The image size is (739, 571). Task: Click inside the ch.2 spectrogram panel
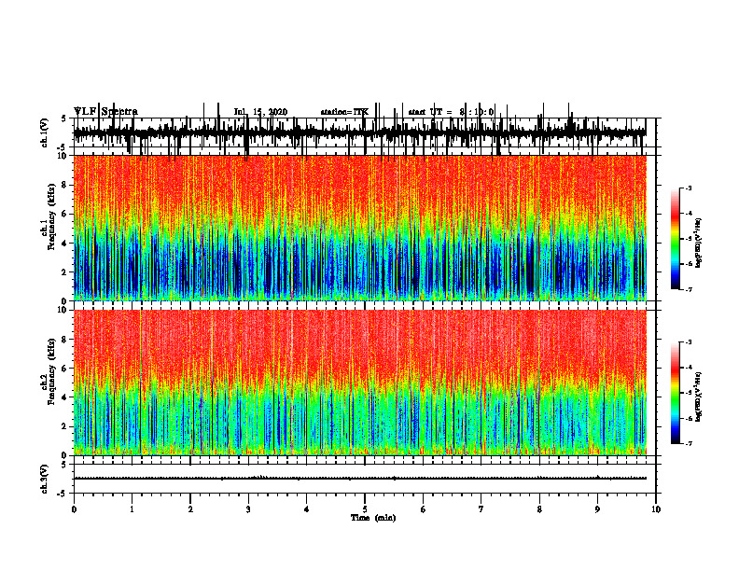pyautogui.click(x=360, y=383)
